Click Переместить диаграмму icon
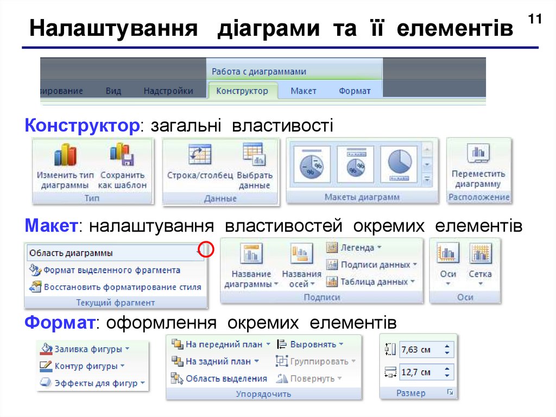Screen dimensions: 556x417 click(x=478, y=152)
